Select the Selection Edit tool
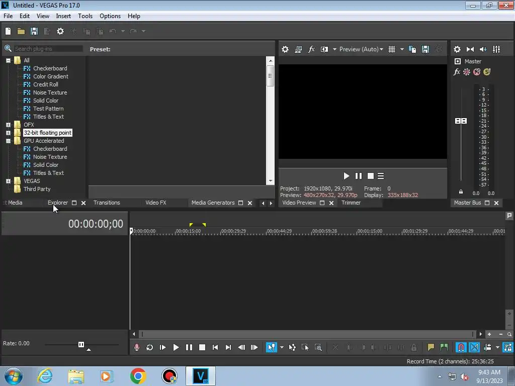 (x=305, y=347)
